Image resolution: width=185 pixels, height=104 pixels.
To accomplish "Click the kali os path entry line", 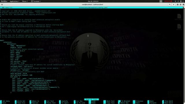I will (x=36, y=87).
